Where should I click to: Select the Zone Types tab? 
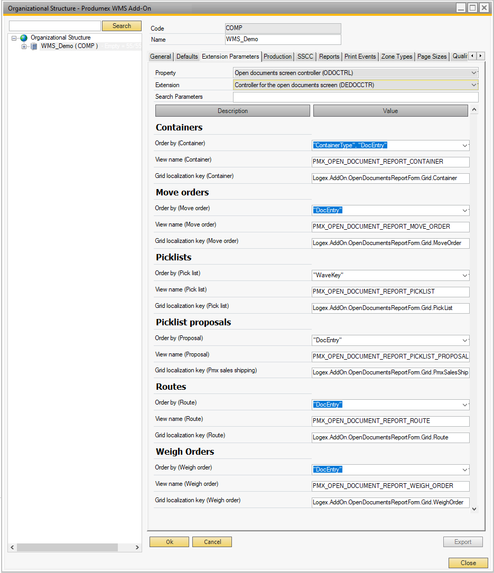click(397, 56)
